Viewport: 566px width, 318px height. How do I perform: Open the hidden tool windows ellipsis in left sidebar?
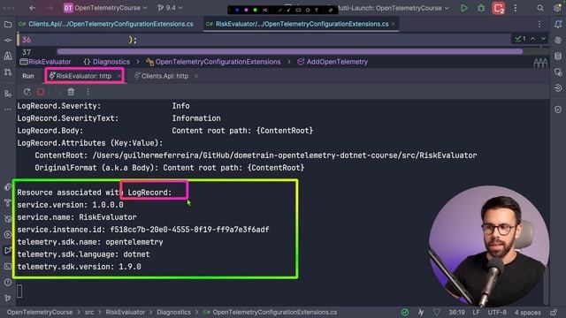click(x=8, y=110)
